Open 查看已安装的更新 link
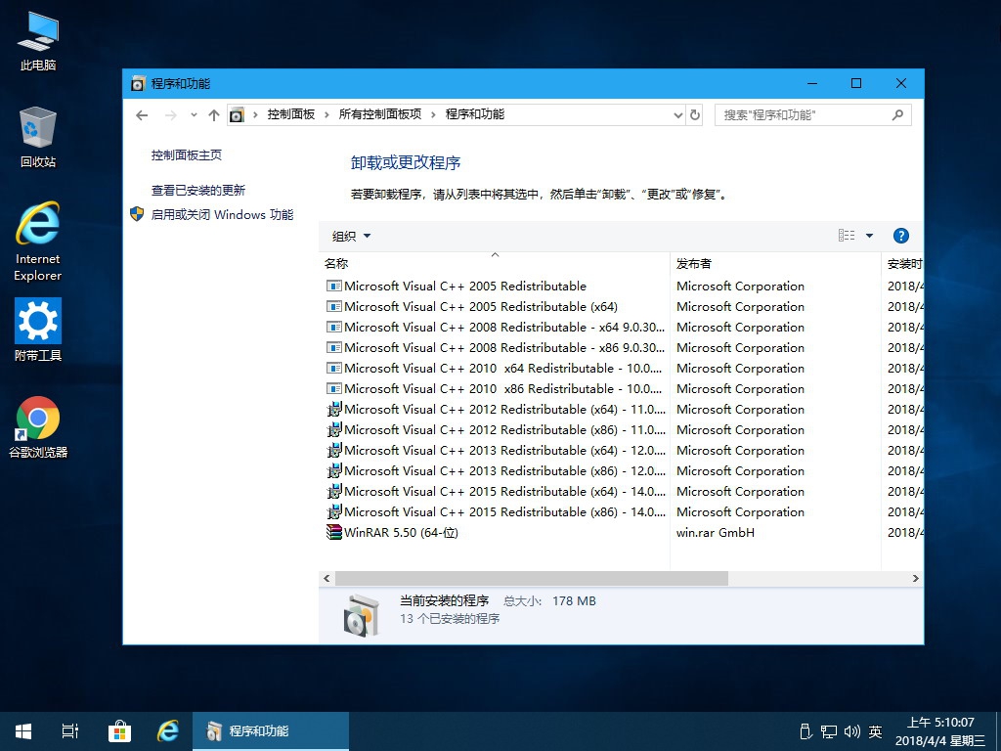The height and width of the screenshot is (751, 1001). 197,191
